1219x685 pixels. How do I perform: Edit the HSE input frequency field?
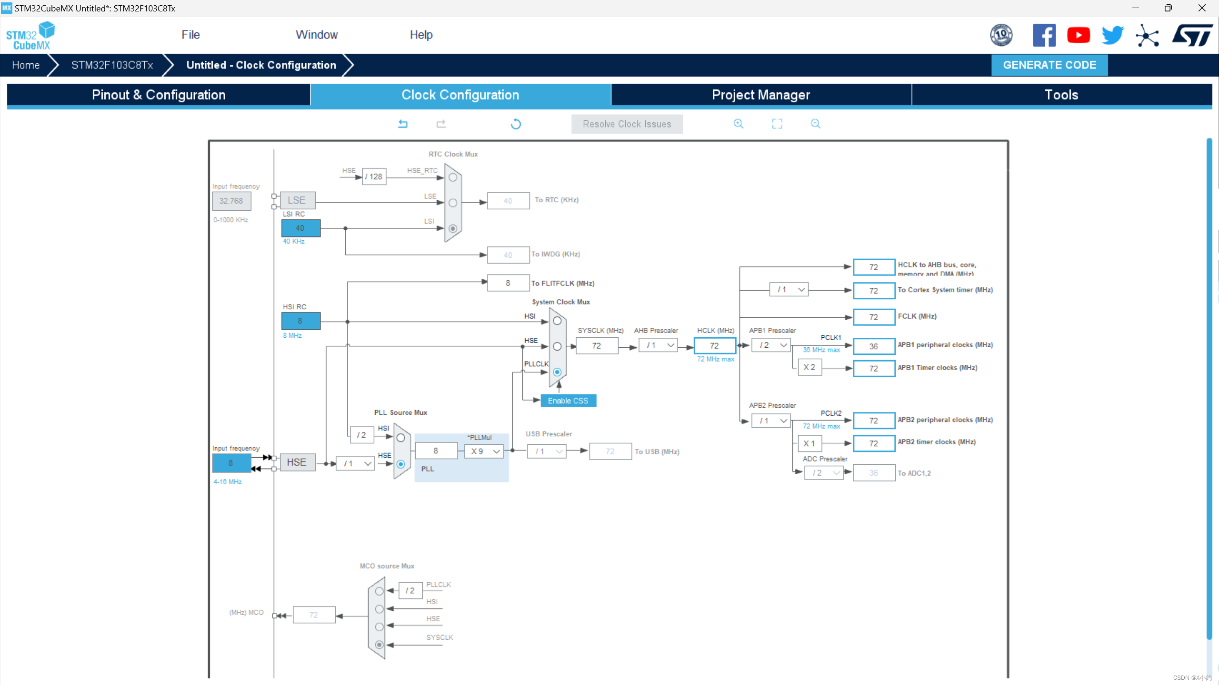232,462
